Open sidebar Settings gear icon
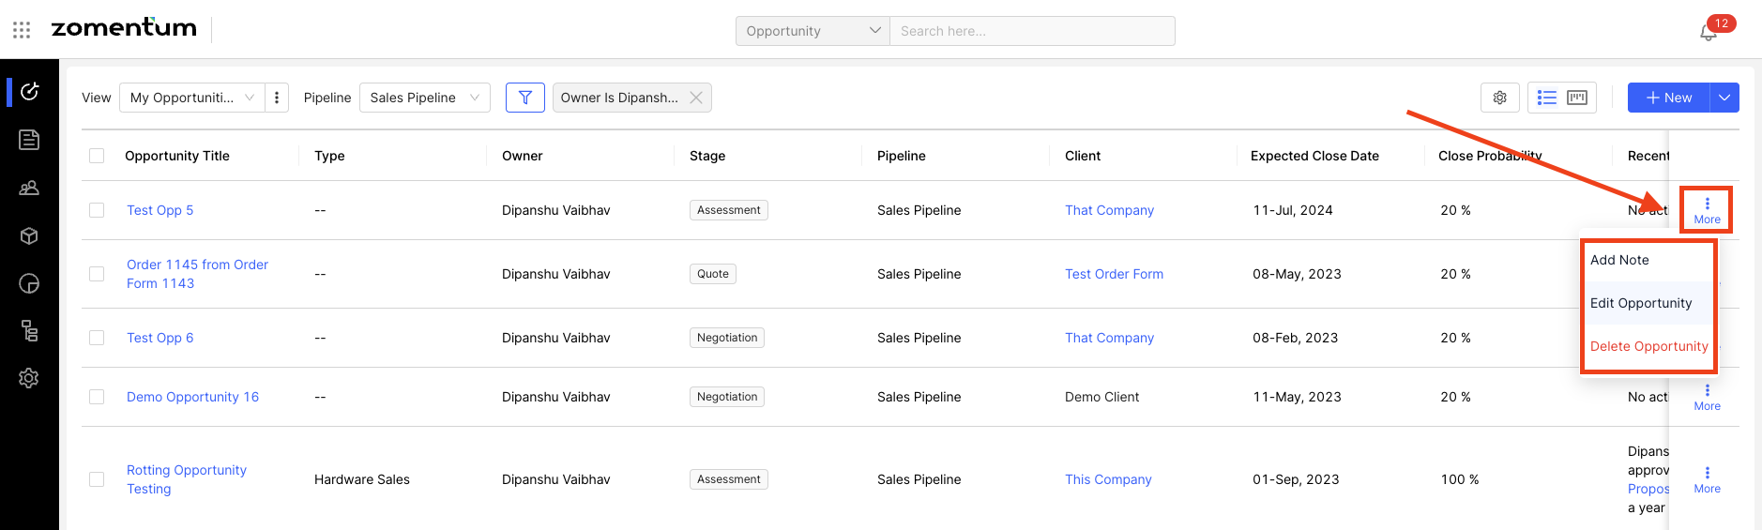The image size is (1762, 530). click(29, 378)
